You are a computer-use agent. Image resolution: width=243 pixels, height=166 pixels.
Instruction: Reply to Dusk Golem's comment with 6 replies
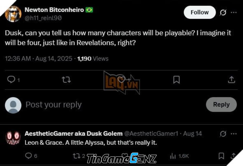point(28,156)
